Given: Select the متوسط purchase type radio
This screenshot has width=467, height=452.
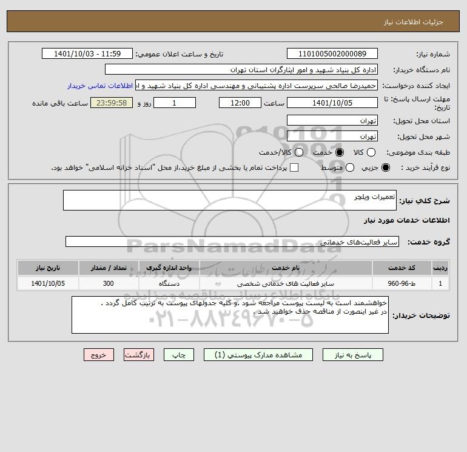Looking at the screenshot, I should coord(350,167).
